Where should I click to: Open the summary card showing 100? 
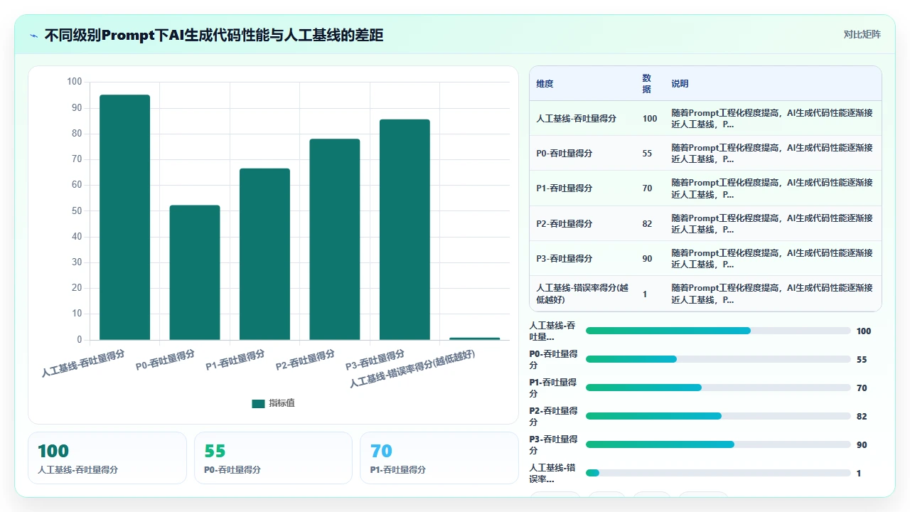(x=107, y=458)
